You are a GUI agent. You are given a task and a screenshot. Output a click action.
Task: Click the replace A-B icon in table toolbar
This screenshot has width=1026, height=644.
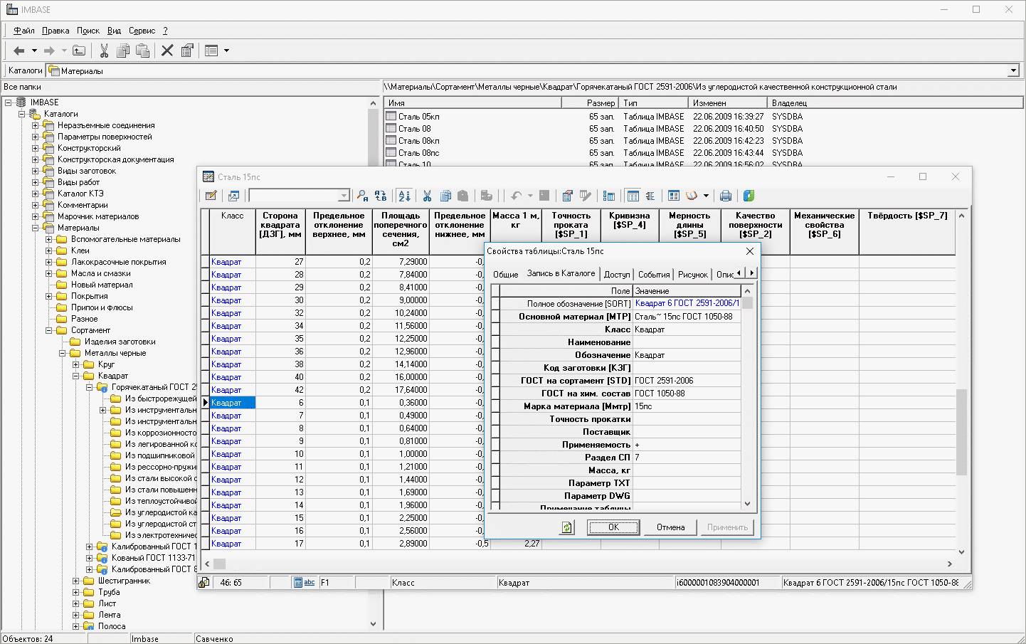tap(381, 196)
